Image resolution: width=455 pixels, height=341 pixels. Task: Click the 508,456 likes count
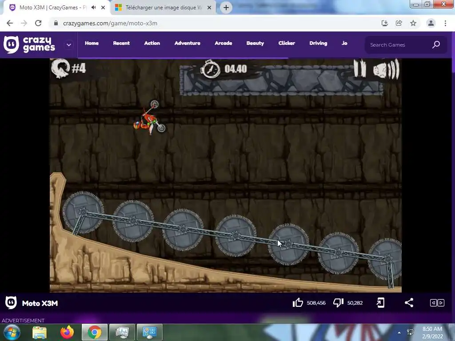point(316,303)
